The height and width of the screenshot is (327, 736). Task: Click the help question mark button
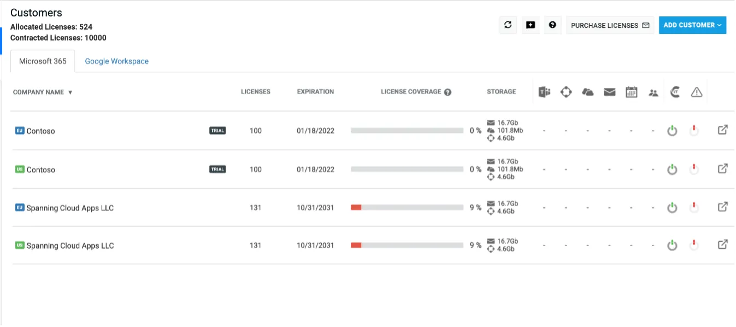[x=552, y=25]
